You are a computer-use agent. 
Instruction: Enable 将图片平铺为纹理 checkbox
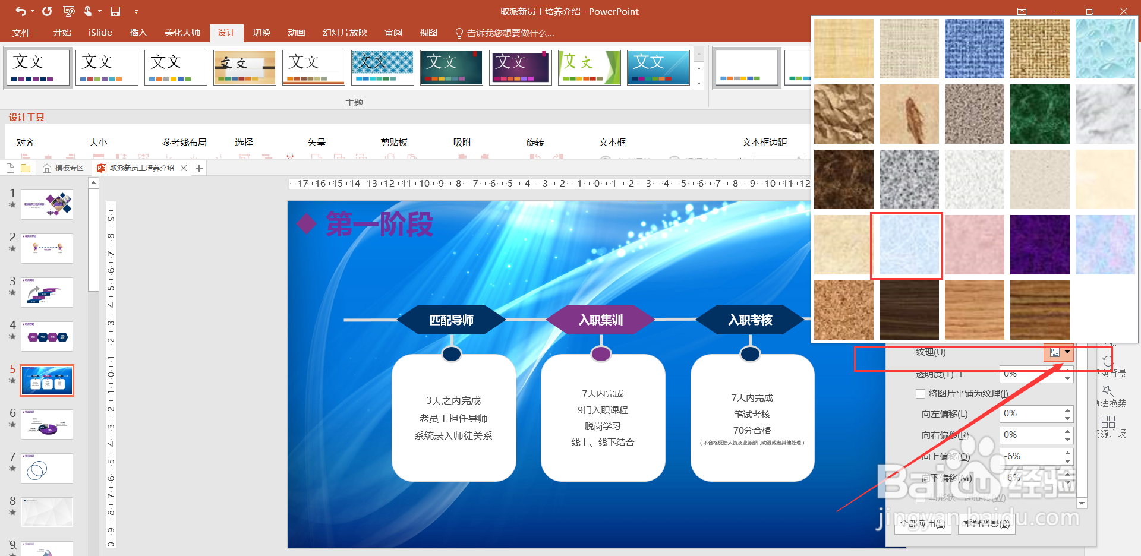(x=921, y=393)
